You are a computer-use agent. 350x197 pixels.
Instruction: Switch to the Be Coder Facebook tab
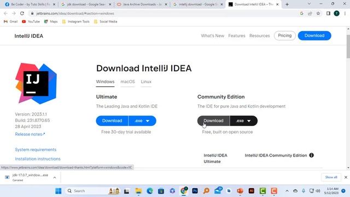click(x=30, y=4)
